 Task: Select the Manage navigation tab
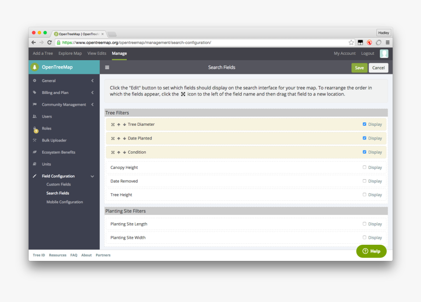[119, 53]
